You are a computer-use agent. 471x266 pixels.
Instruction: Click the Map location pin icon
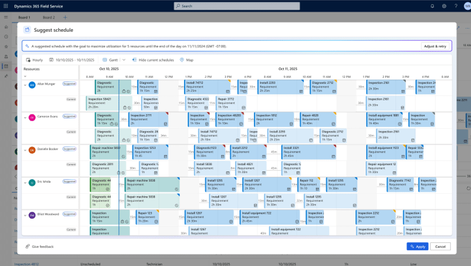[x=181, y=59]
